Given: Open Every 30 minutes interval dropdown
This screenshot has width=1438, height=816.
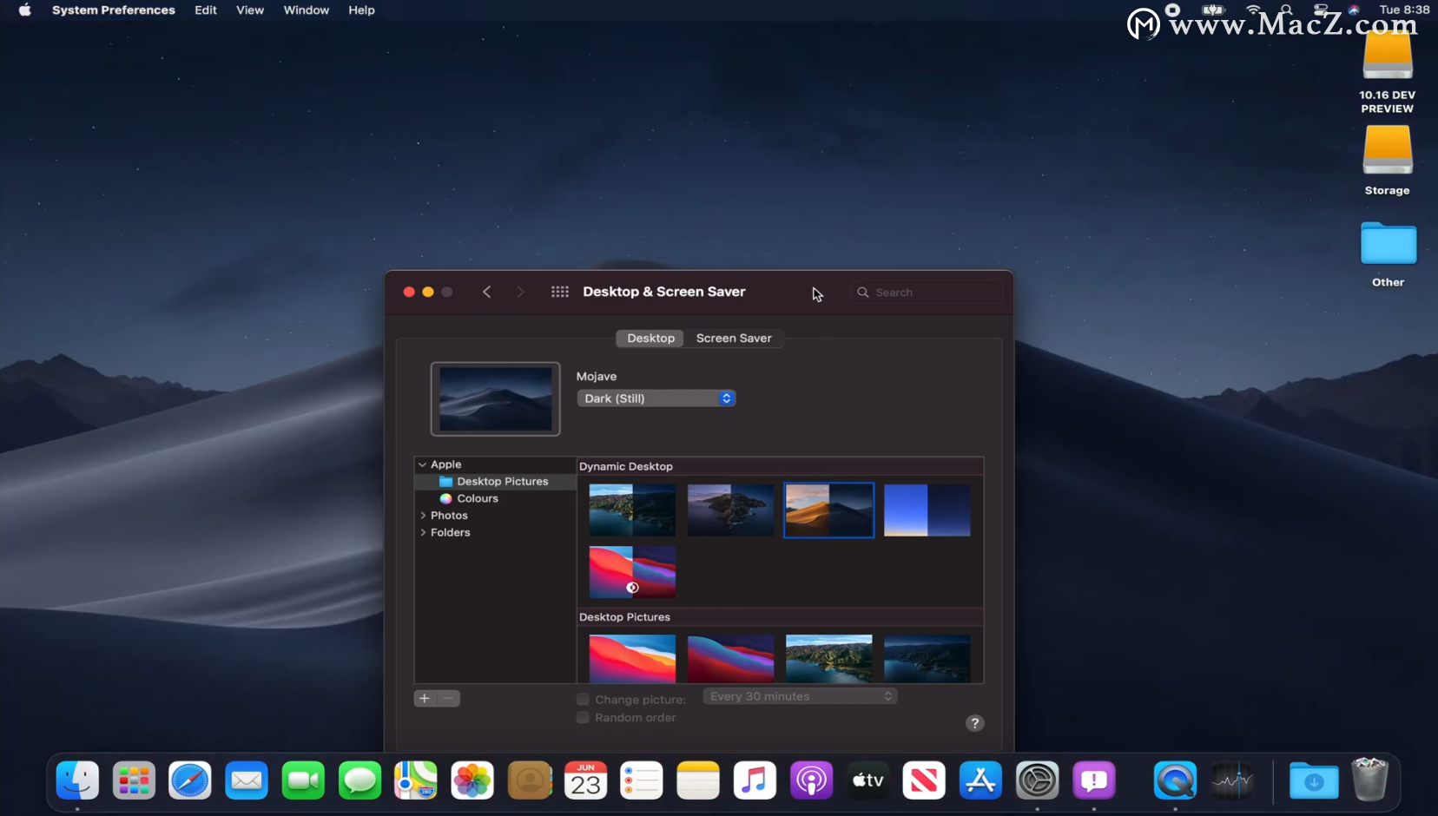Looking at the screenshot, I should [x=800, y=697].
